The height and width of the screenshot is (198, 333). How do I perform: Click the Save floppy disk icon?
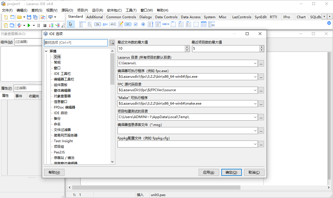[x=29, y=17]
